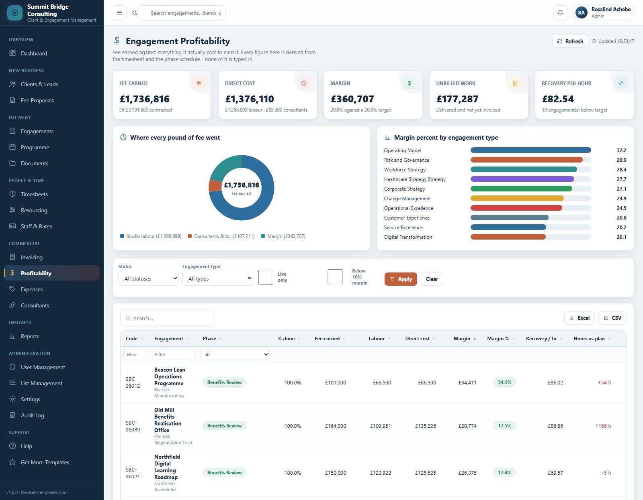The width and height of the screenshot is (643, 500).
Task: Click the Recovery Per Hour pulse icon
Action: coord(621,83)
